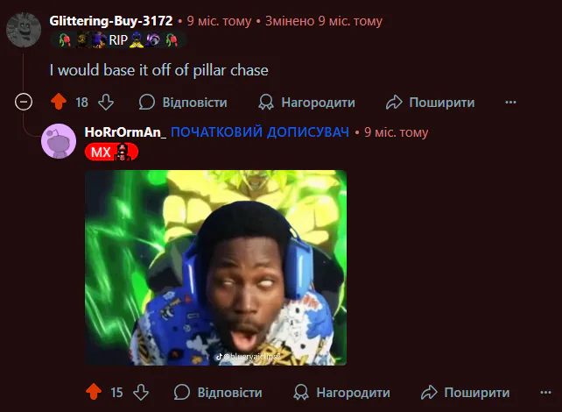The height and width of the screenshot is (412, 562).
Task: Click the share arrow under first comment
Action: (x=394, y=103)
